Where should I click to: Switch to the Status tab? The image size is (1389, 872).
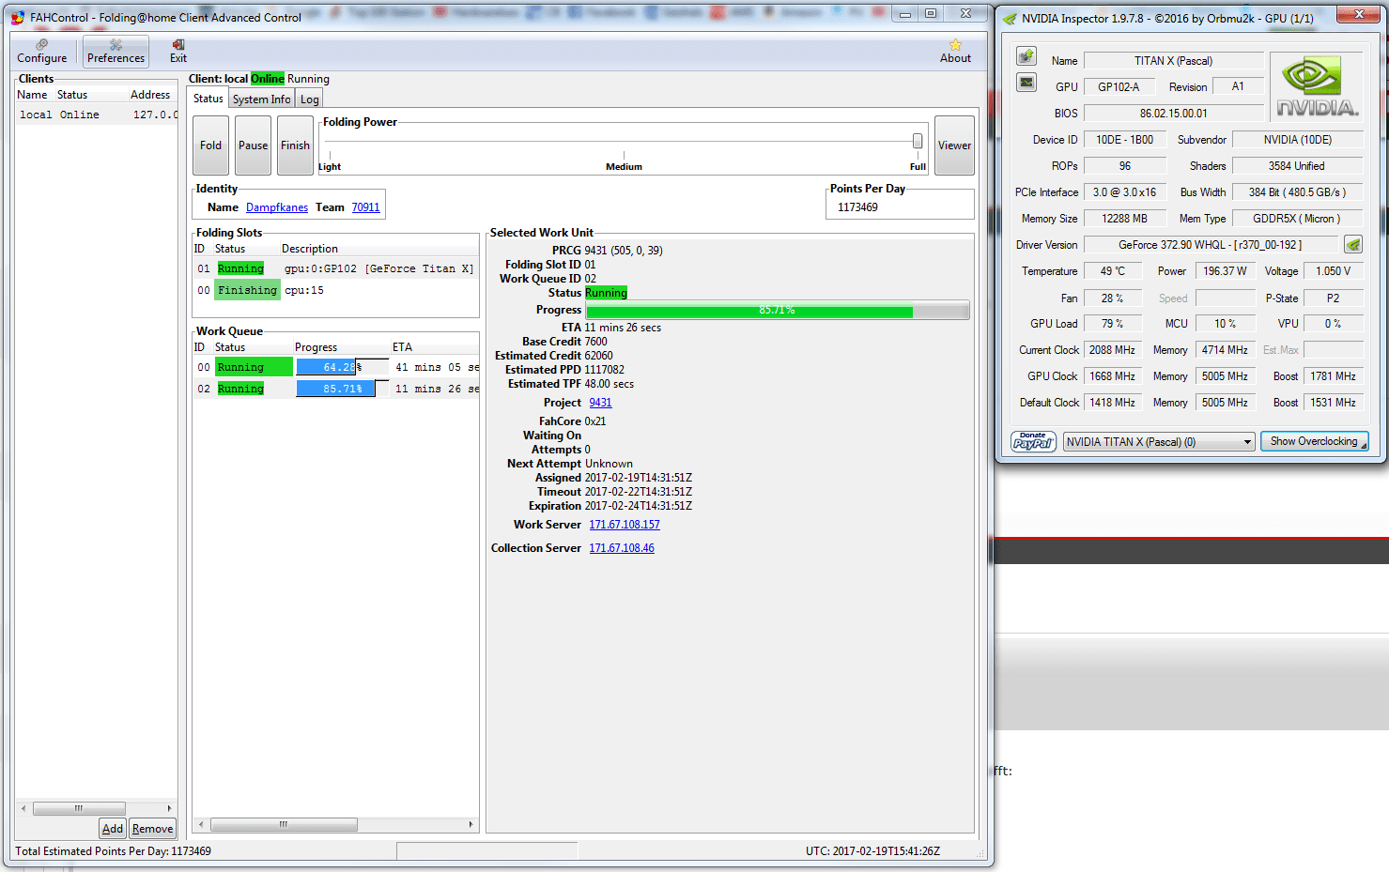click(x=208, y=99)
